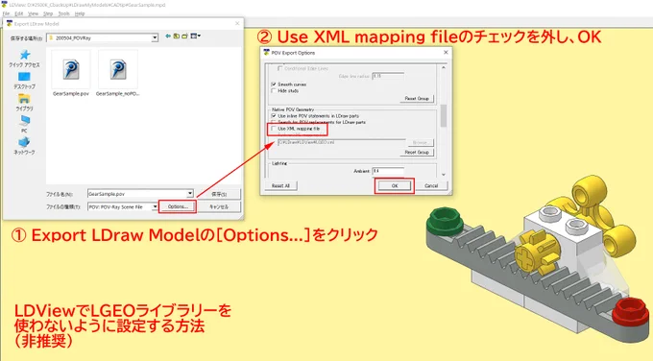Open the Edit menu in LDView

coord(19,13)
